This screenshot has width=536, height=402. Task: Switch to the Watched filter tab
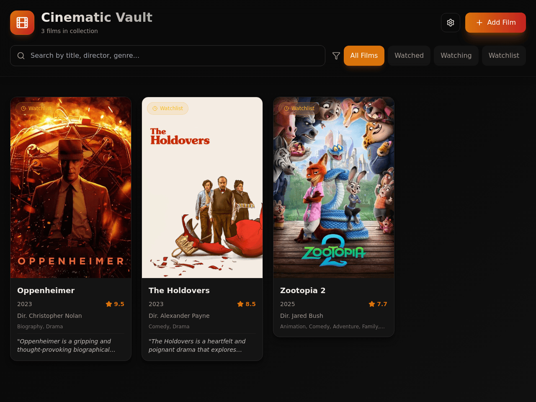[x=409, y=56]
